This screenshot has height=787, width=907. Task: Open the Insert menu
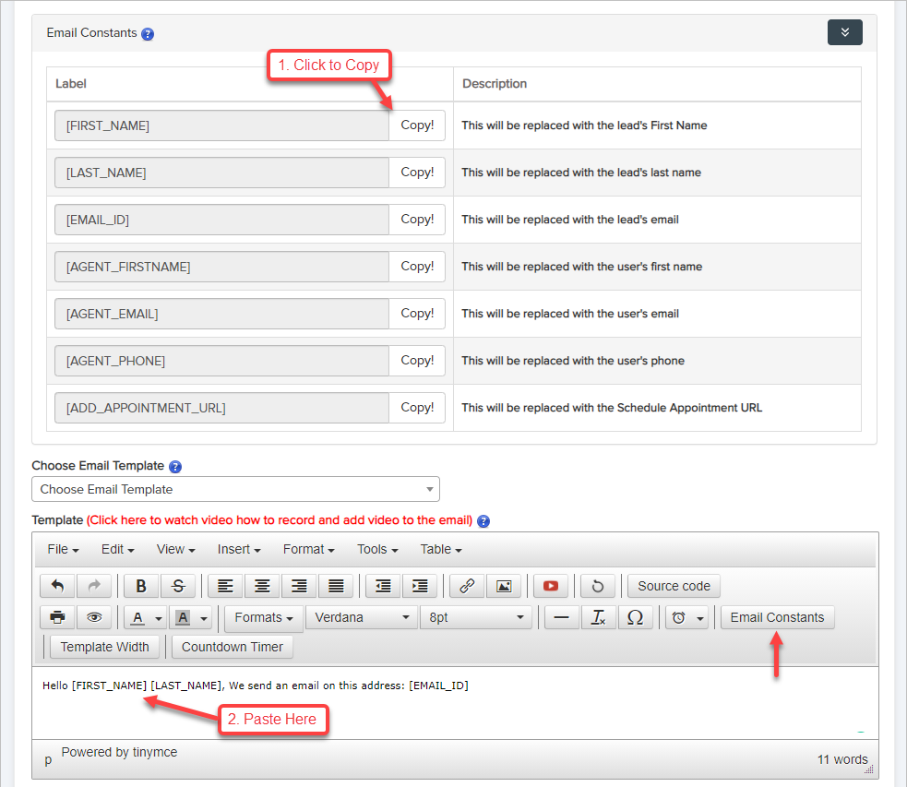(x=239, y=549)
